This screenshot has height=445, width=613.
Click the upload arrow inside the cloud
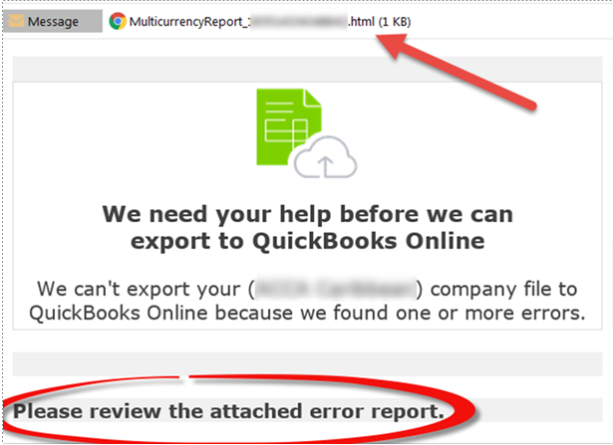point(325,166)
